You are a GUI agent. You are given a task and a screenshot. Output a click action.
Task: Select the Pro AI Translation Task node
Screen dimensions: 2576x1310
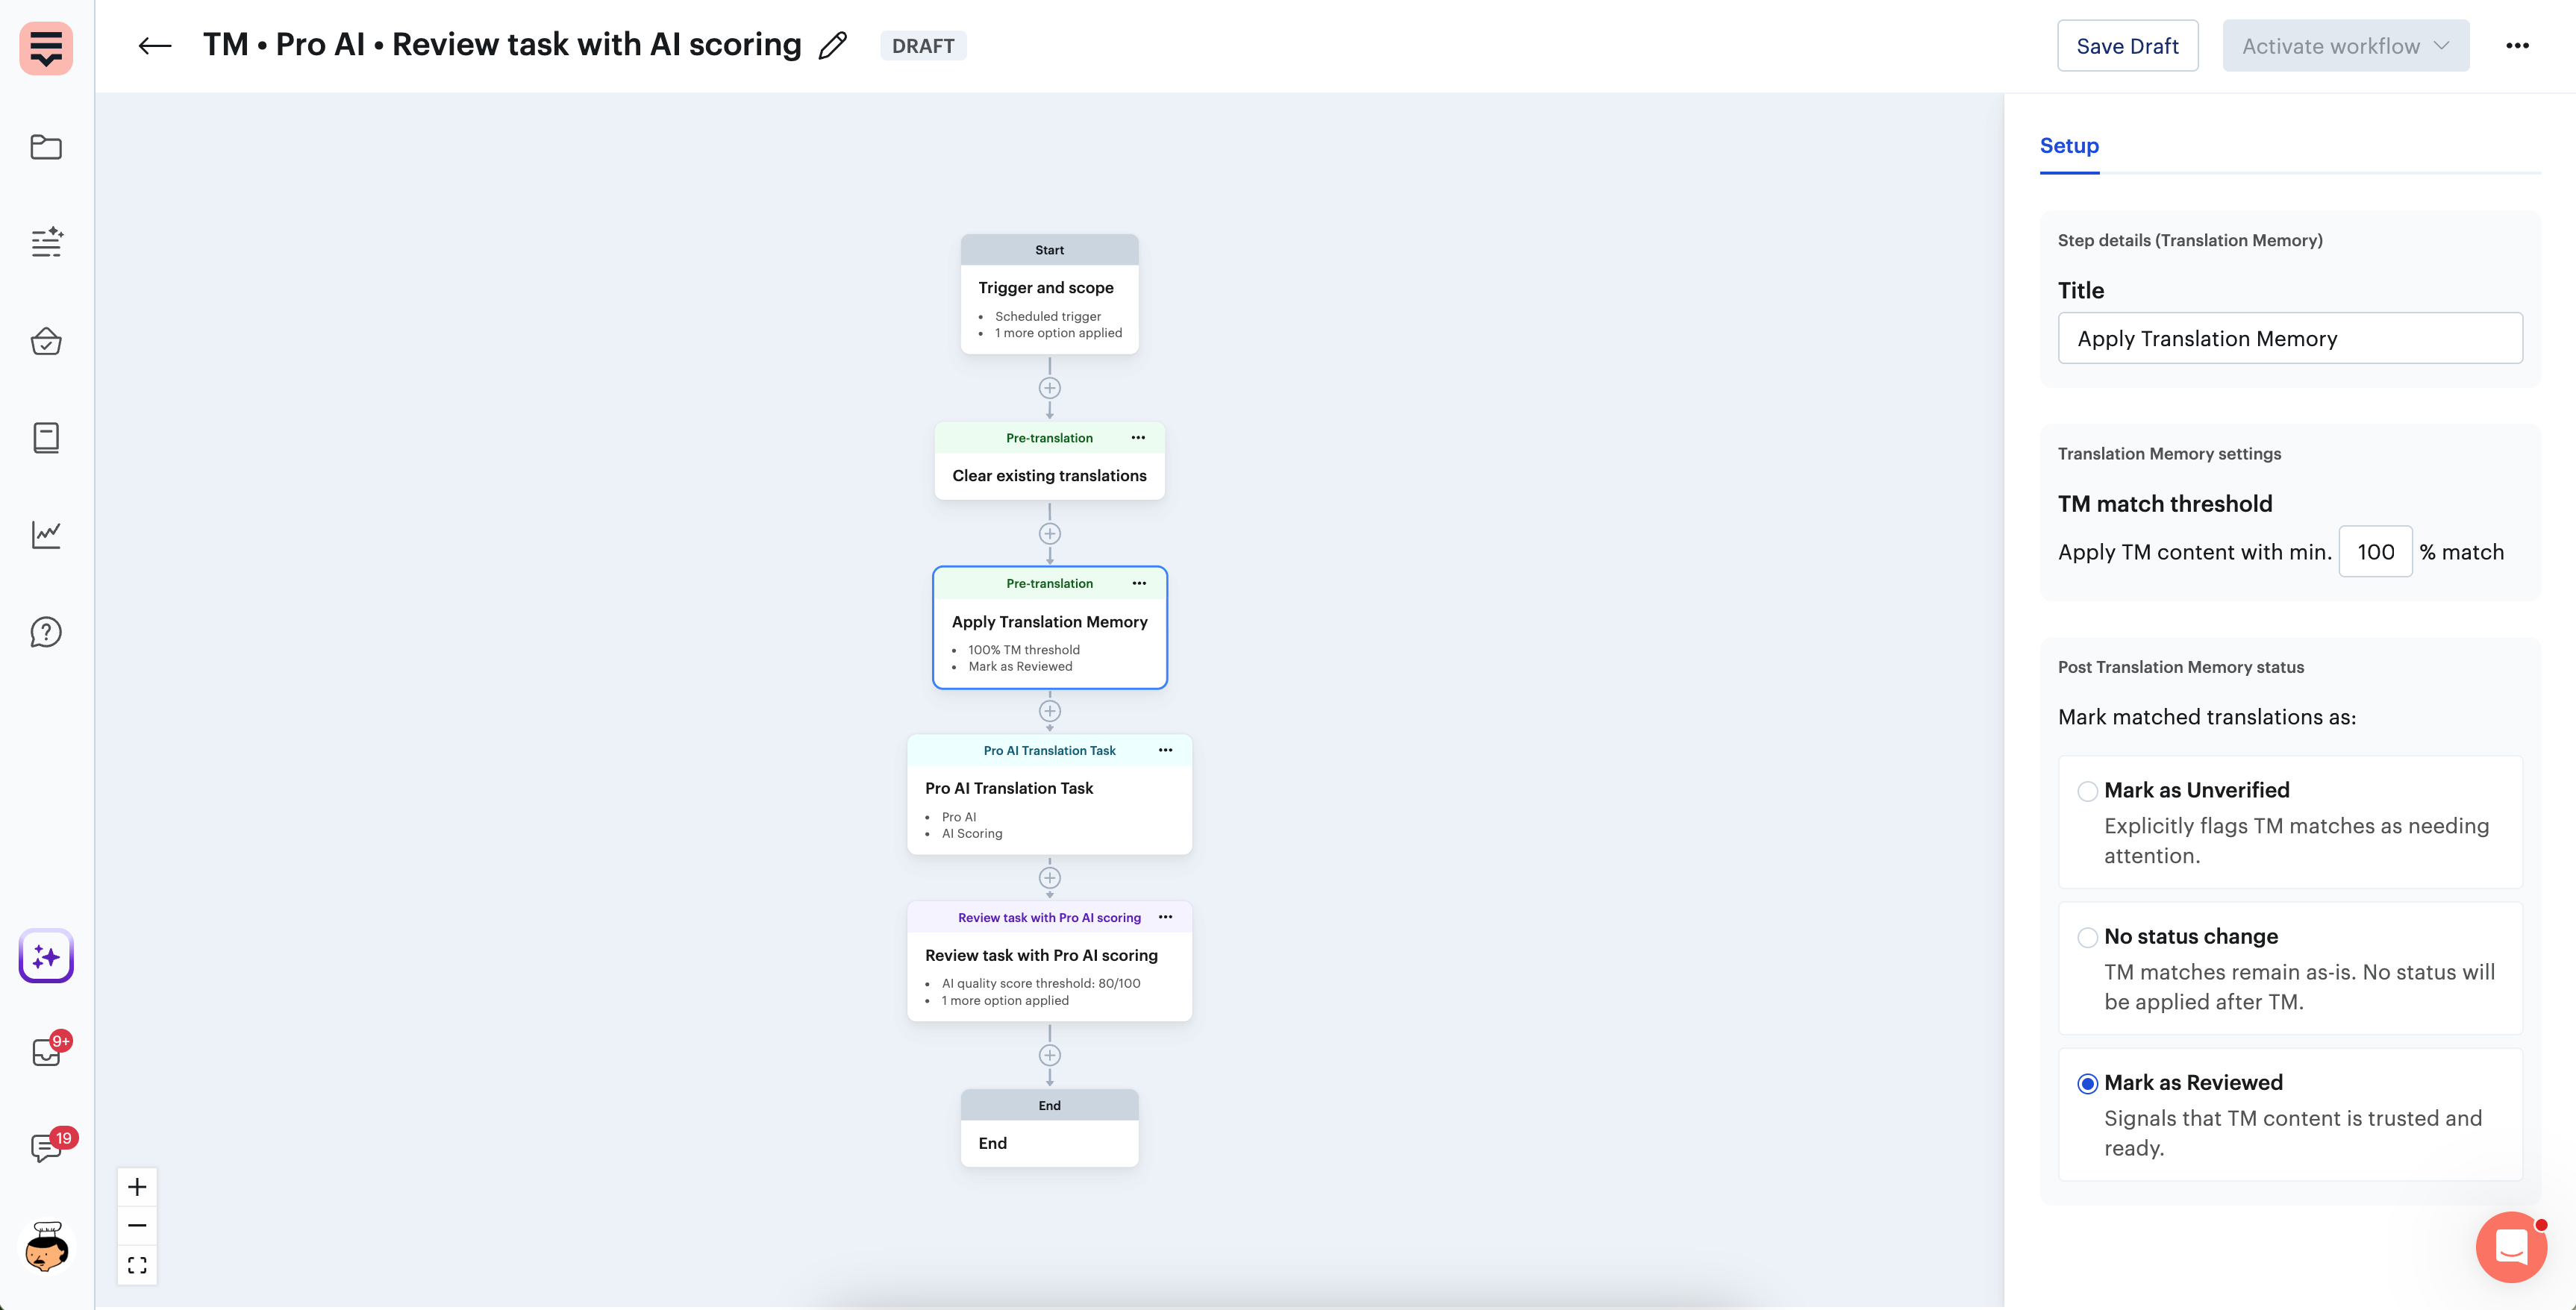coord(1049,794)
